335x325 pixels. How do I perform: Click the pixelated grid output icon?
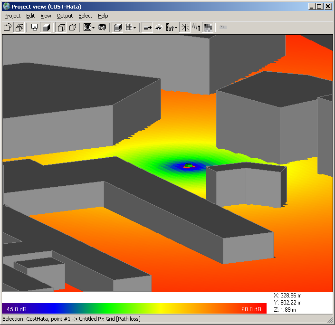coord(208,28)
